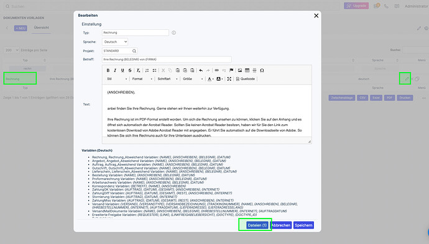Switch to Quellcode source view
The image size is (429, 244).
(x=246, y=79)
